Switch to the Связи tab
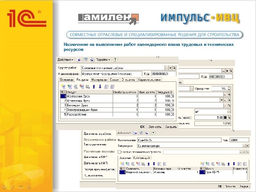The image size is (256, 192). (x=114, y=80)
